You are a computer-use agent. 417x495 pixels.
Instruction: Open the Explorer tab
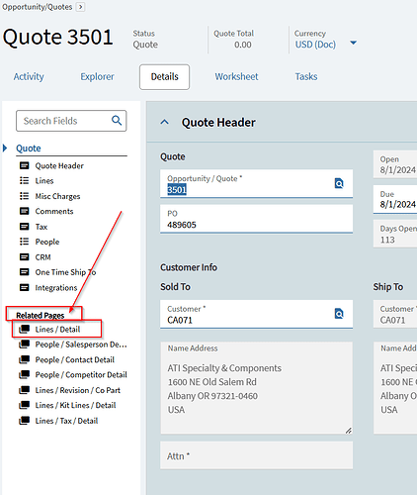(97, 76)
